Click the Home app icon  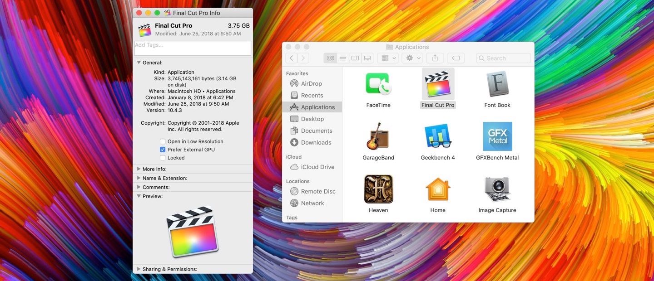[x=438, y=189]
